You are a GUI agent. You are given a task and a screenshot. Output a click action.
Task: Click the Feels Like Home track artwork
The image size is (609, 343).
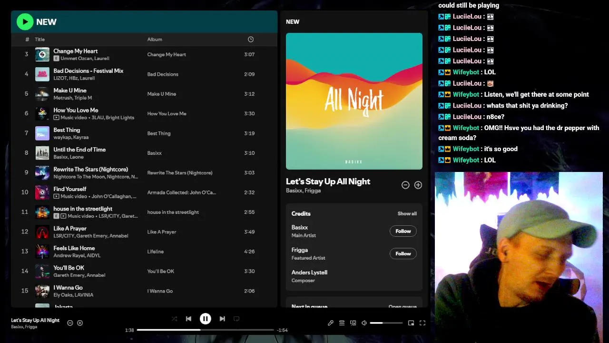click(x=42, y=252)
